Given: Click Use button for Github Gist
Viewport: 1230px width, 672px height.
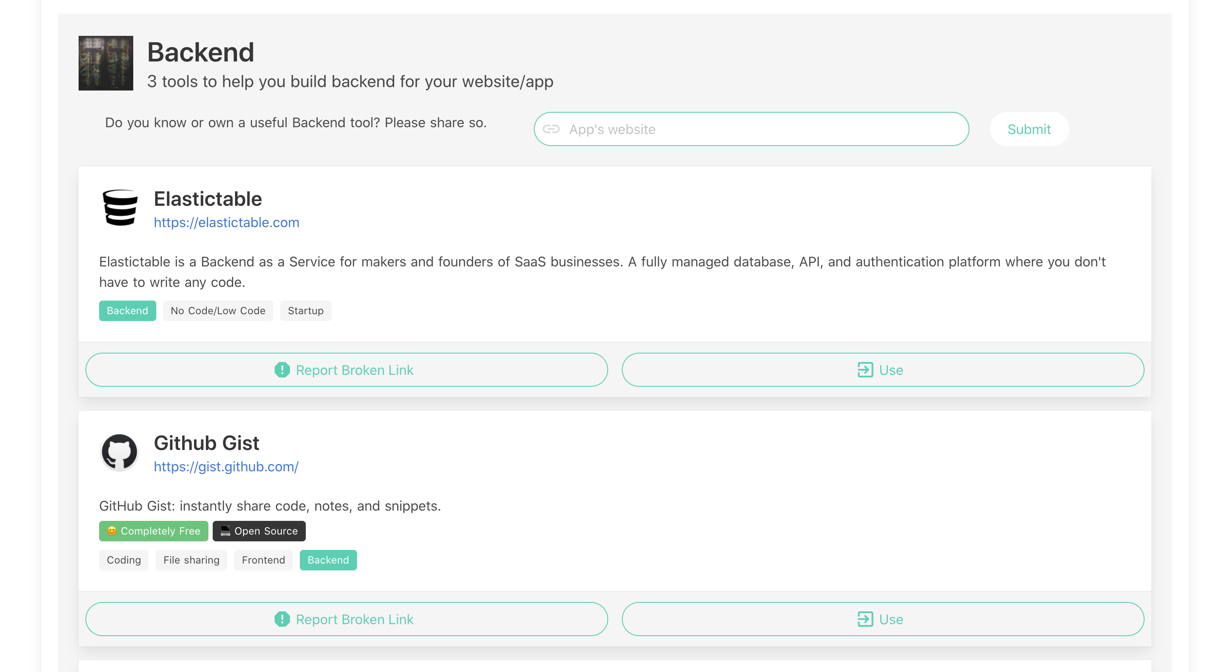Looking at the screenshot, I should pos(882,619).
